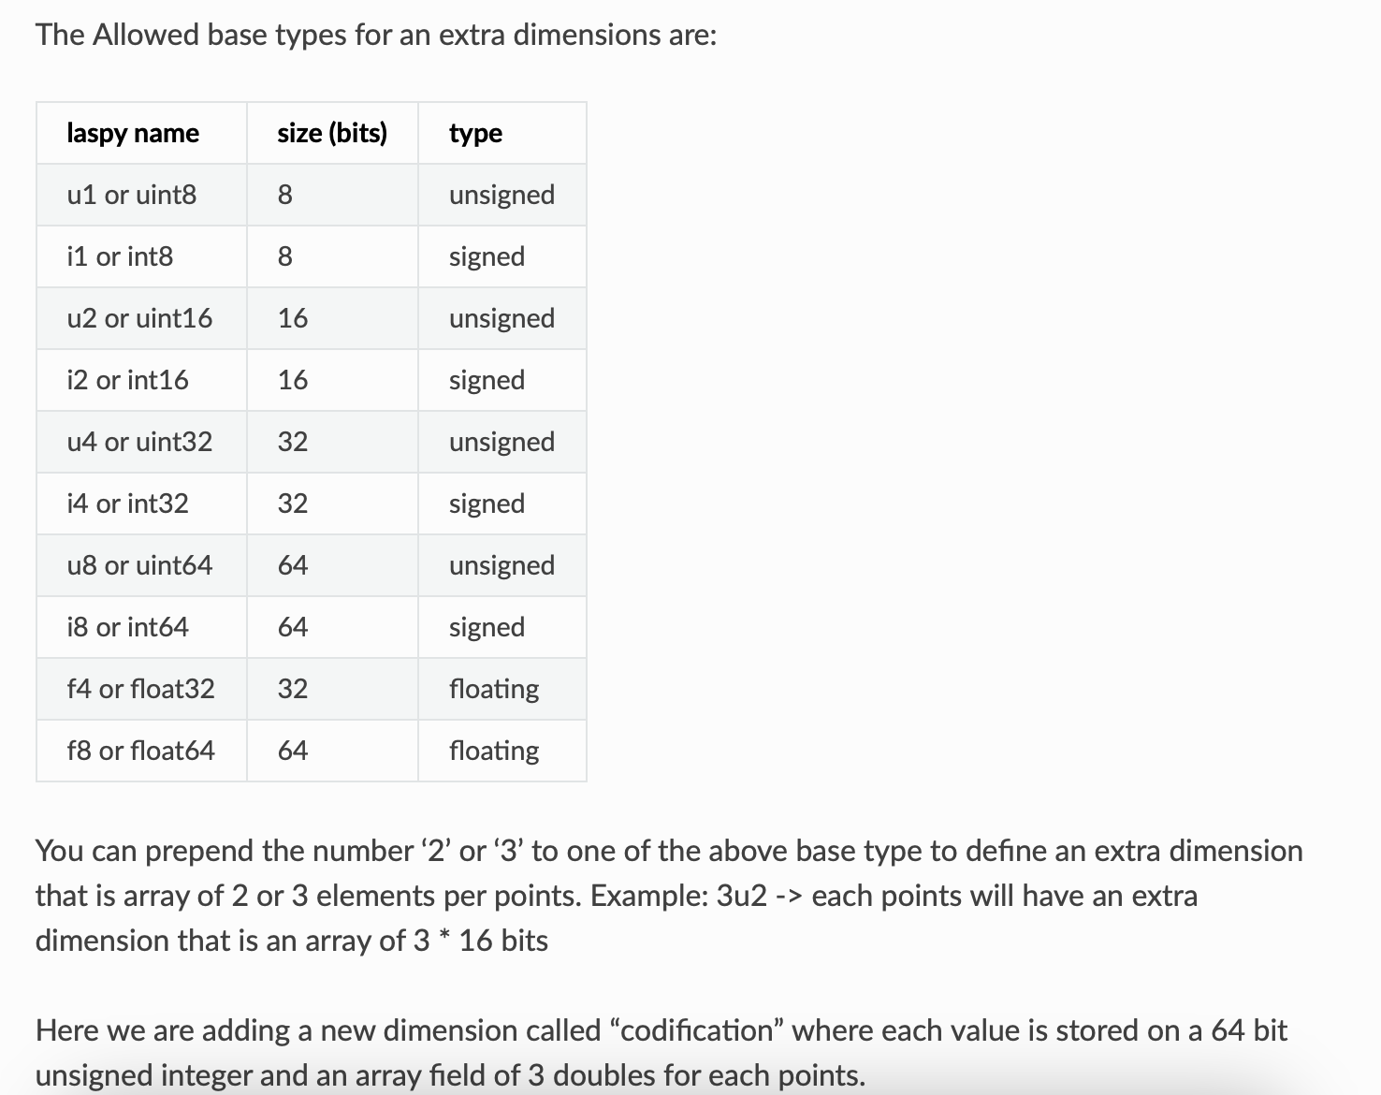The height and width of the screenshot is (1095, 1381).
Task: Select the 'i1 or int8' table cell
Action: pos(120,256)
